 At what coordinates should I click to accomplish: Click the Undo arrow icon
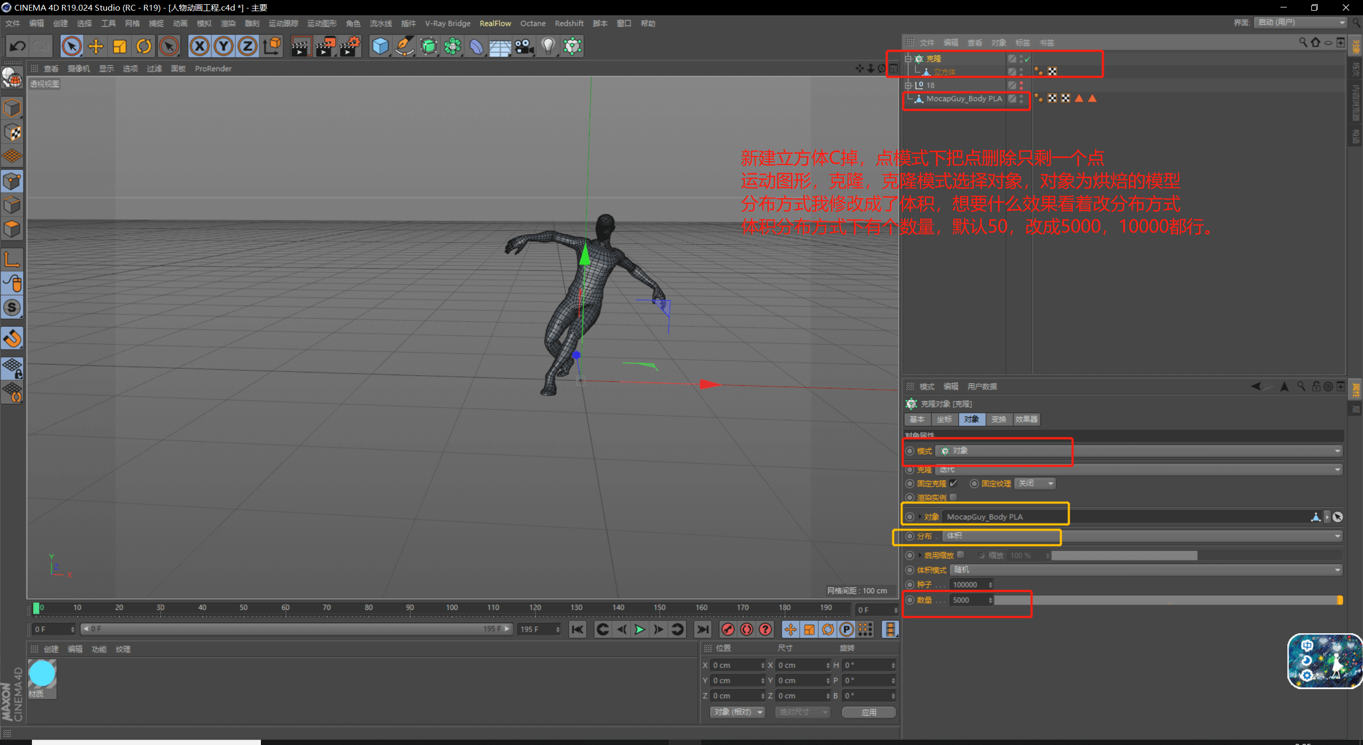pyautogui.click(x=18, y=46)
